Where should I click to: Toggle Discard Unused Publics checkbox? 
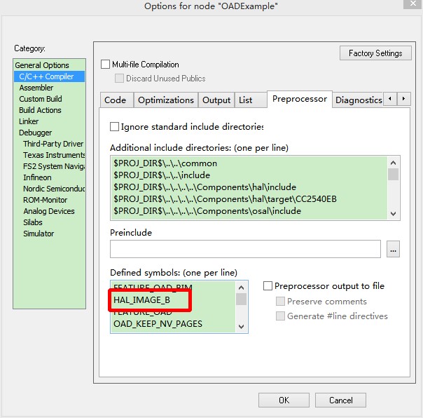119,79
